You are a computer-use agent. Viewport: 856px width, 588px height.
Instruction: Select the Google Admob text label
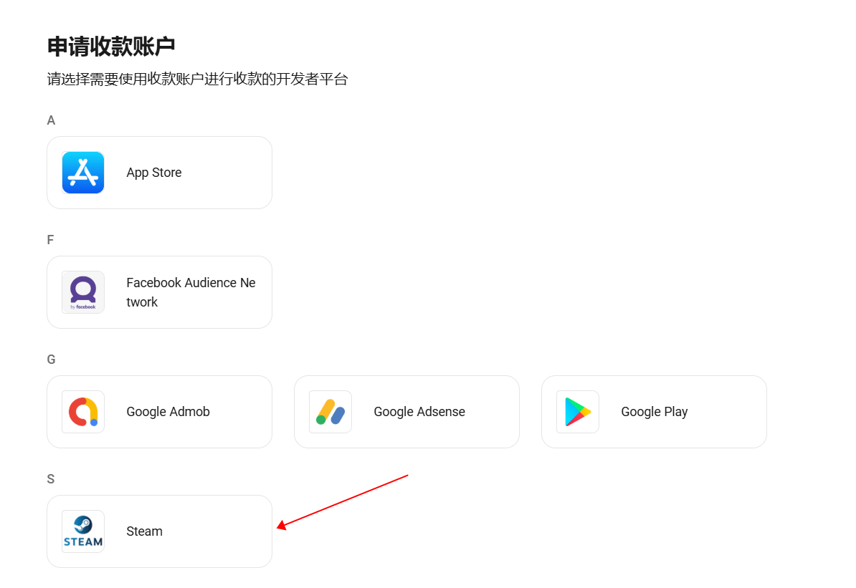(x=168, y=412)
